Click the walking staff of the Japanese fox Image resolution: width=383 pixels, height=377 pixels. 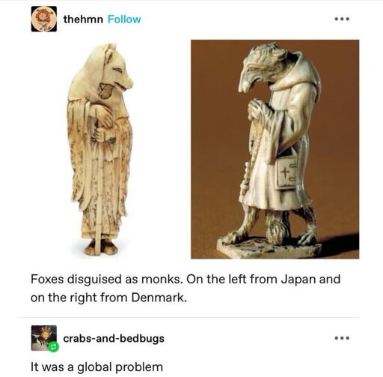point(99,191)
